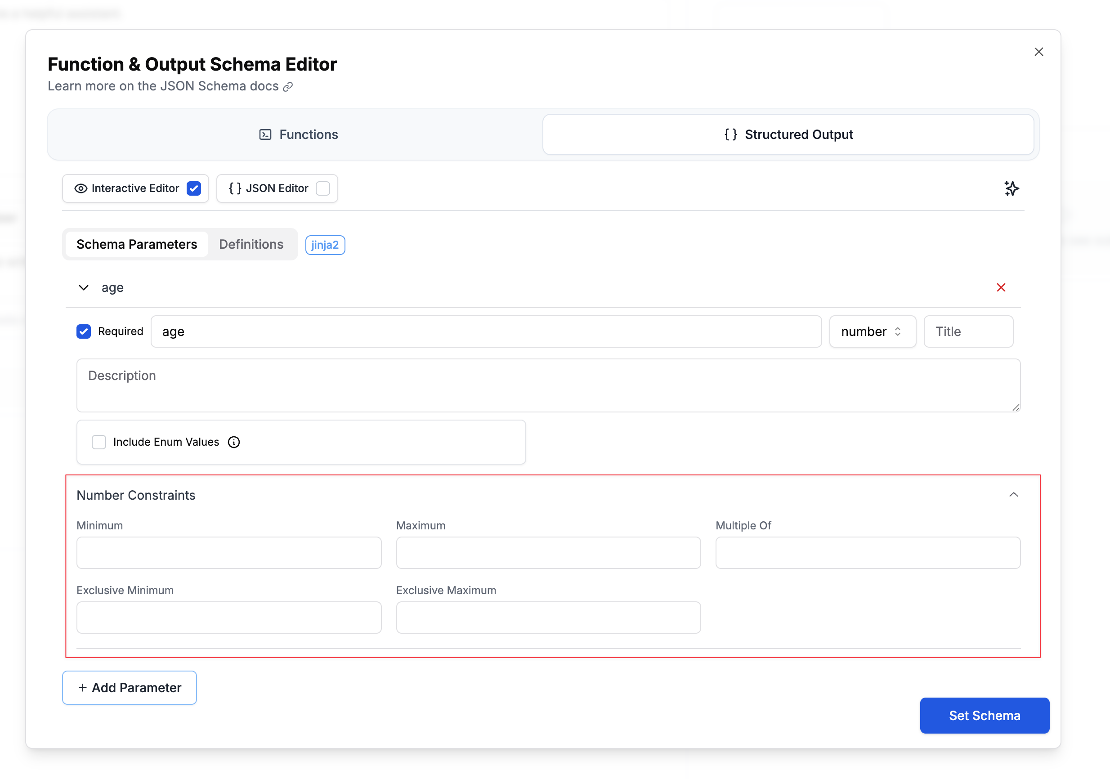Uncheck the Required checkbox for age
1110x779 pixels.
tap(84, 331)
